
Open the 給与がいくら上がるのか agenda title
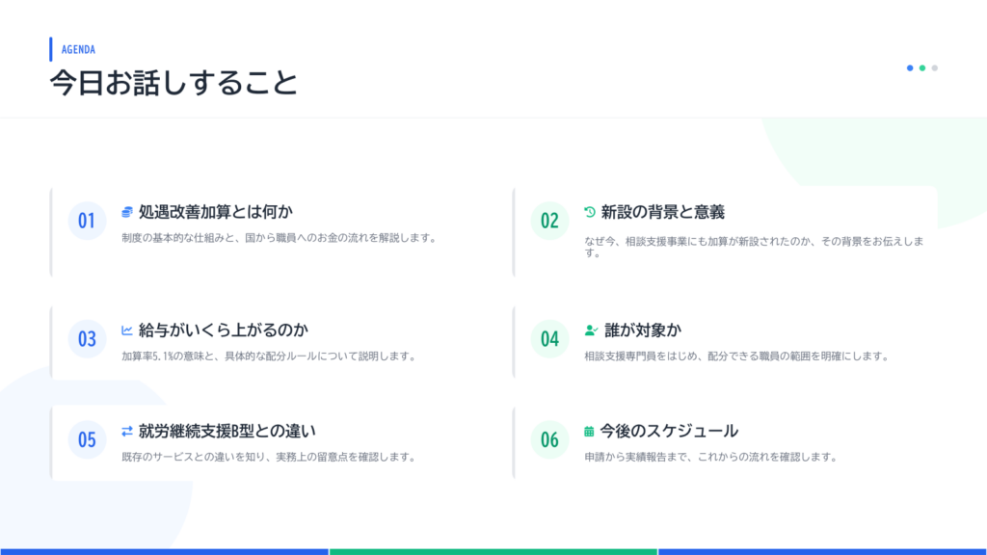223,330
